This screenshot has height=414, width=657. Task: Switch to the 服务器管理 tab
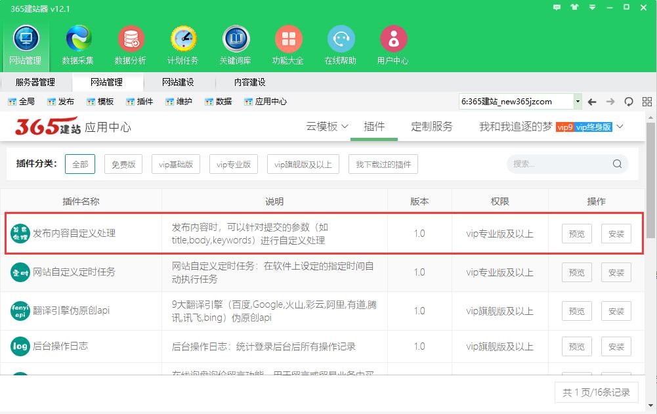pos(35,82)
